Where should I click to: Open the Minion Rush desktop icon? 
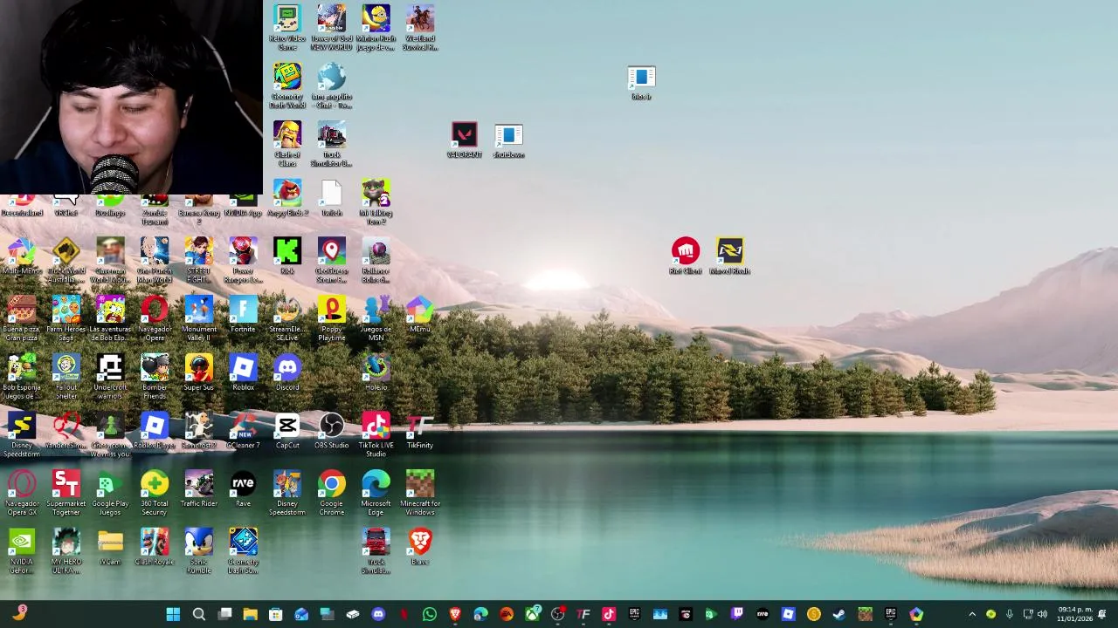pyautogui.click(x=376, y=27)
